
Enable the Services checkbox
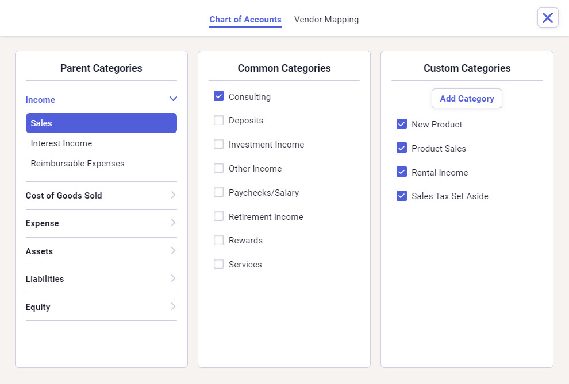coord(218,264)
